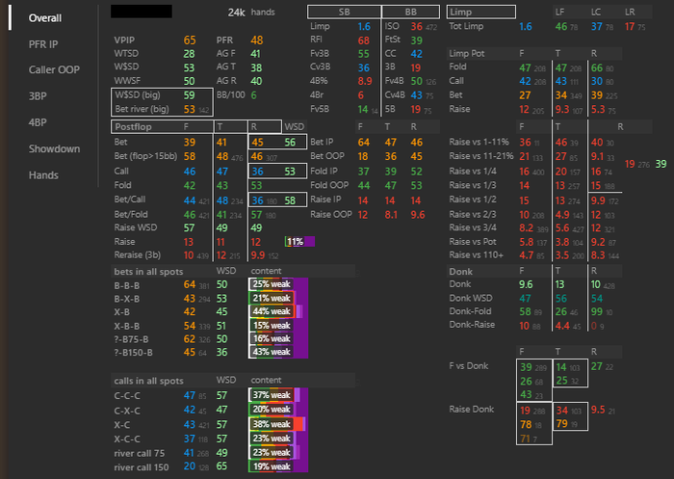The width and height of the screenshot is (674, 479).
Task: Click the ?-B150-B 43% weak content bar
Action: [x=278, y=352]
